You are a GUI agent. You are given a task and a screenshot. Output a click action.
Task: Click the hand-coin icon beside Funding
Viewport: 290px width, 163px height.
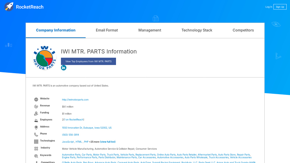[x=36, y=113]
